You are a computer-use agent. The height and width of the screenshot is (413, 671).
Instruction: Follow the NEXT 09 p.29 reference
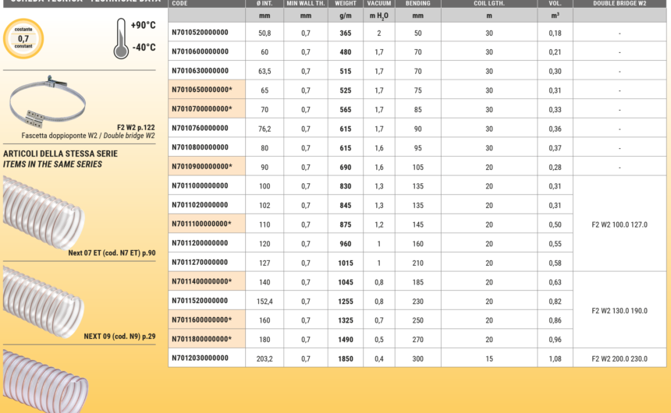coord(119,337)
